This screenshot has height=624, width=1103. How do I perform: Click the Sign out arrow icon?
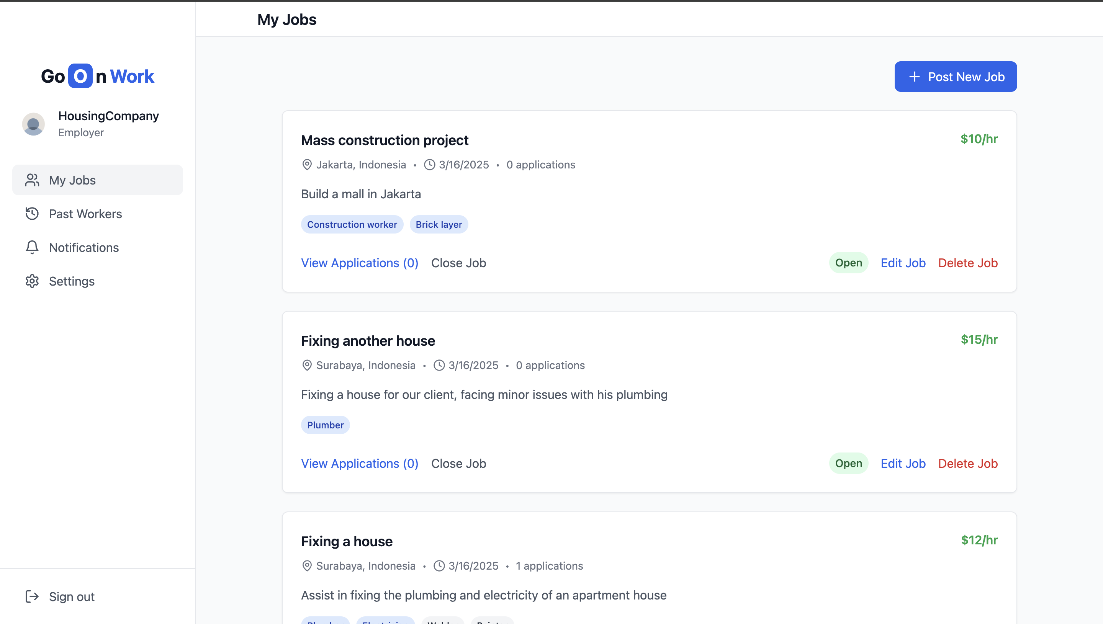[x=32, y=596]
